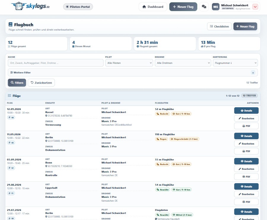Expand Weitere Filter with plus icon

pyautogui.click(x=253, y=73)
